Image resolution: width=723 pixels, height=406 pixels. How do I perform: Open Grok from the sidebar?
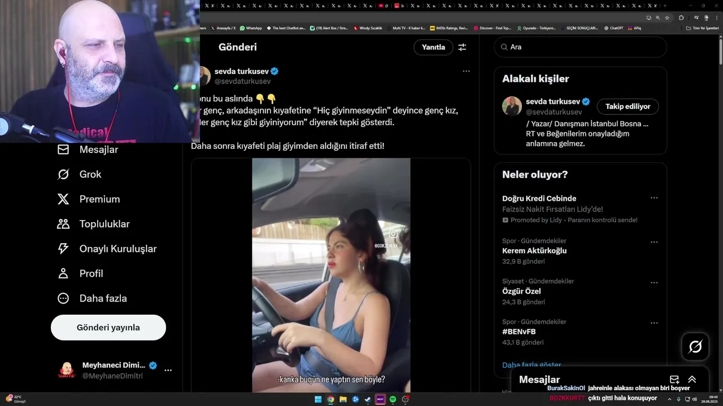79,174
